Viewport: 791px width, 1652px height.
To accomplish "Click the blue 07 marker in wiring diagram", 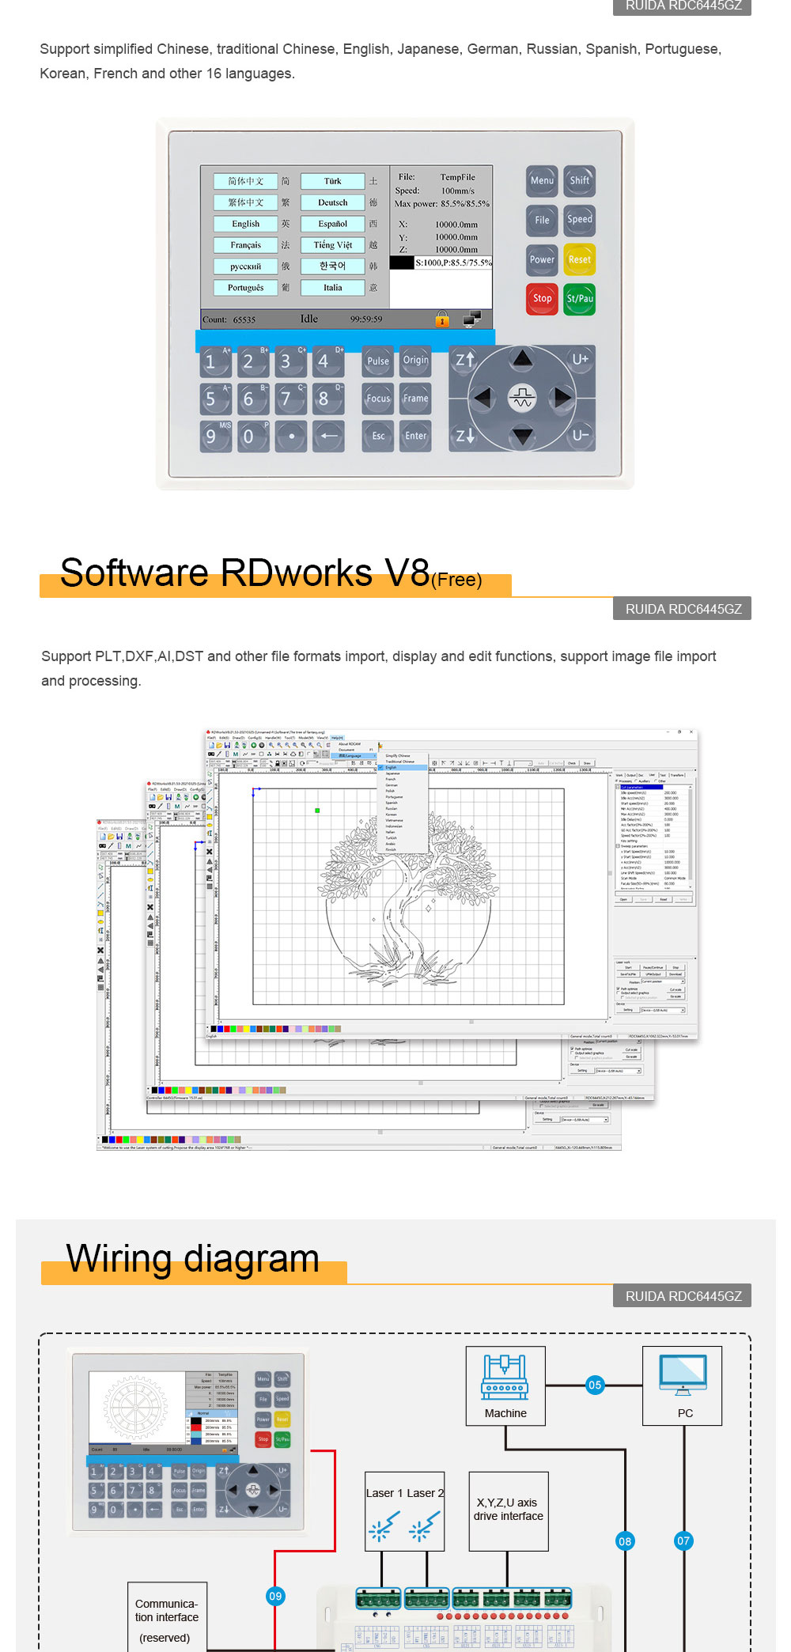I will click(x=683, y=1540).
